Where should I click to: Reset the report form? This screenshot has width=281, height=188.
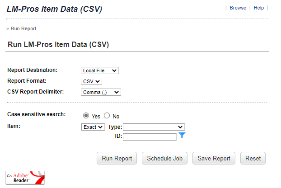coord(253,158)
